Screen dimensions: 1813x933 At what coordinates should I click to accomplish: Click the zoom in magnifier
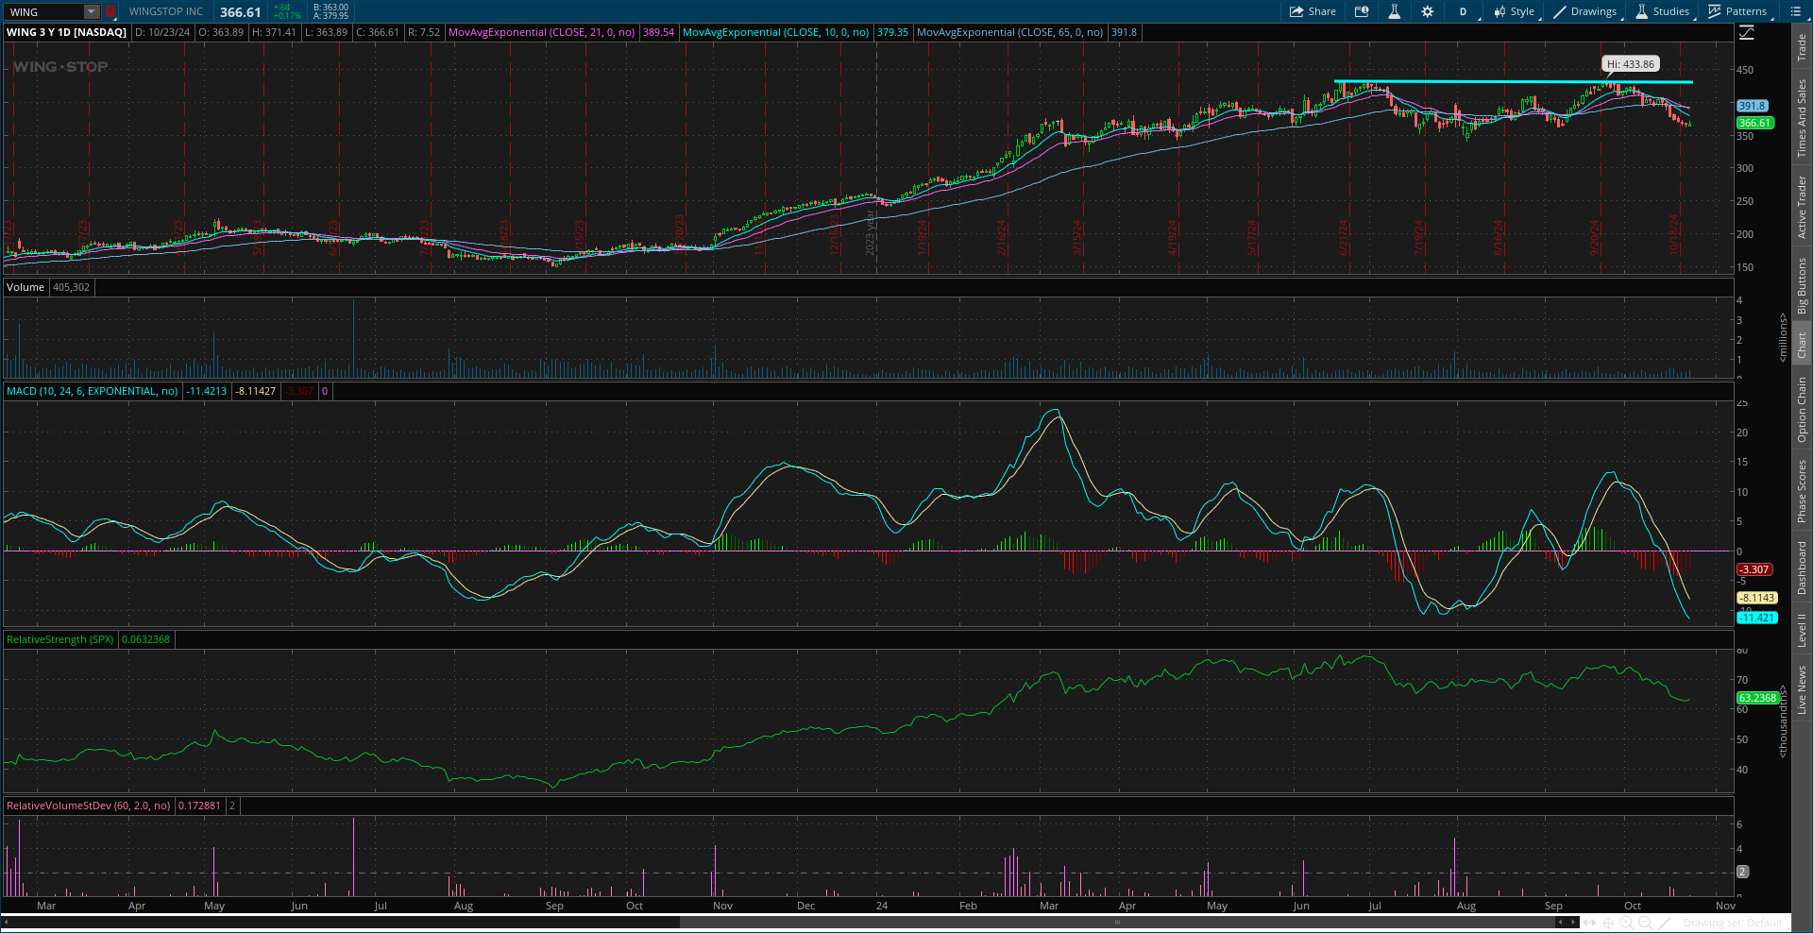pyautogui.click(x=1627, y=923)
